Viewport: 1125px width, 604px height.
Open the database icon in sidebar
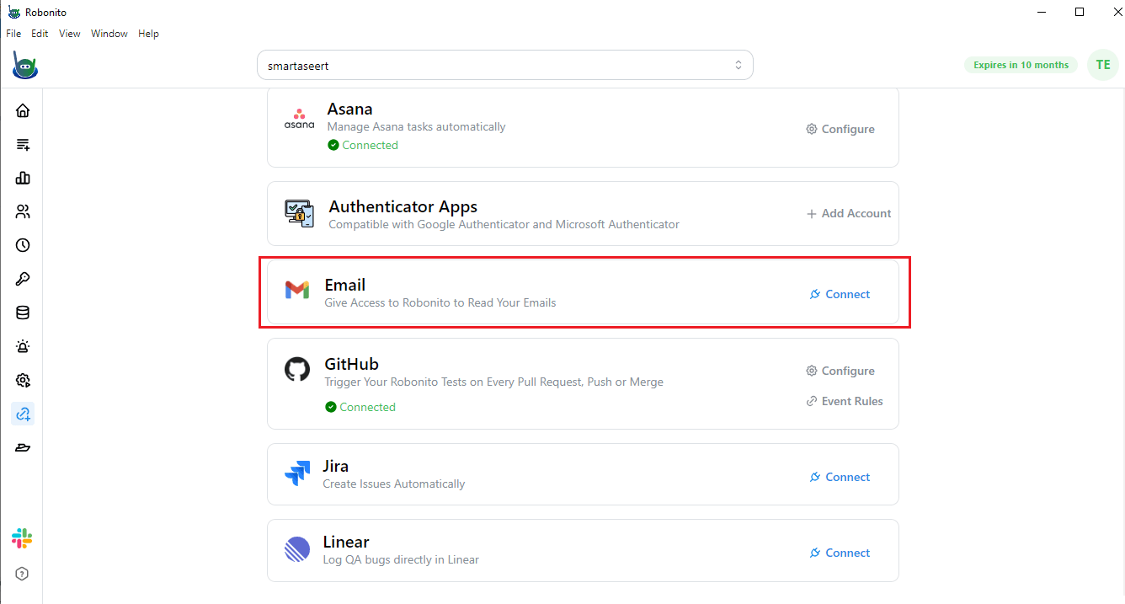coord(23,313)
